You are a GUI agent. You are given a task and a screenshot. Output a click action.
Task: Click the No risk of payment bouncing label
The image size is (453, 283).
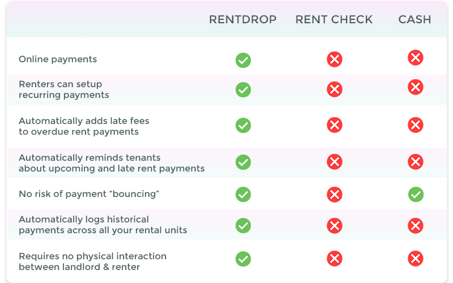(x=89, y=194)
